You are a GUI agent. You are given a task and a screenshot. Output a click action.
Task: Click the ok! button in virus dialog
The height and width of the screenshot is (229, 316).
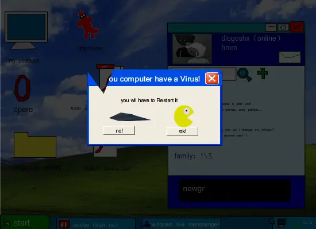click(x=182, y=131)
